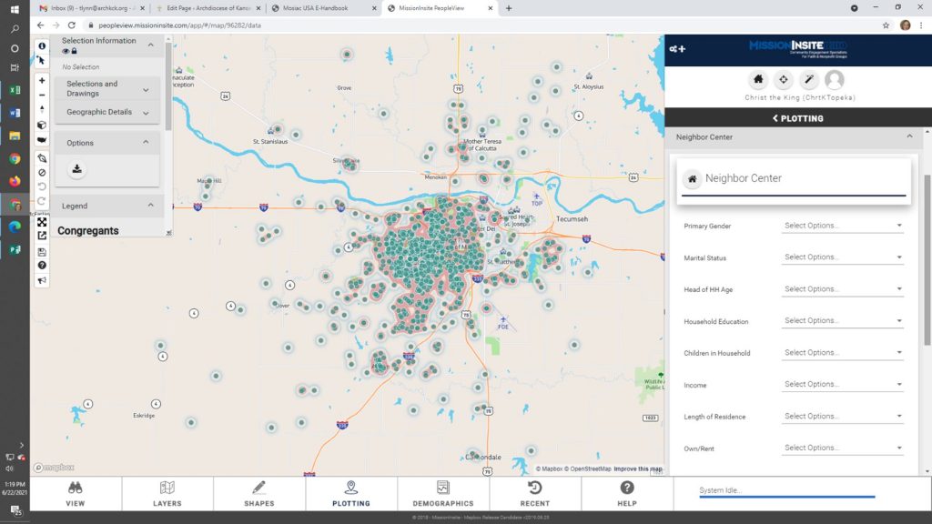Open the map toolbar help icon
The height and width of the screenshot is (524, 932).
pyautogui.click(x=42, y=265)
